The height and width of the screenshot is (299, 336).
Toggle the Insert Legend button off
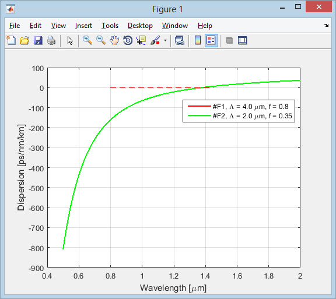click(x=211, y=40)
